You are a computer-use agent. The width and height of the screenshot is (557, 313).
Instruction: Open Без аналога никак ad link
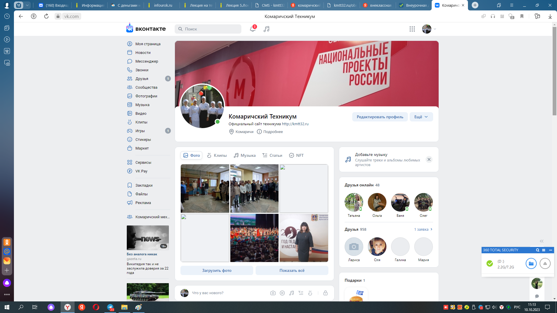[x=142, y=254]
